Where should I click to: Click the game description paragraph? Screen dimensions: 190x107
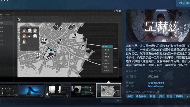[x=158, y=55]
